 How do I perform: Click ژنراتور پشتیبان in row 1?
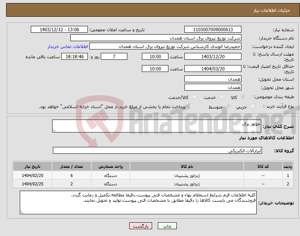(x=187, y=175)
